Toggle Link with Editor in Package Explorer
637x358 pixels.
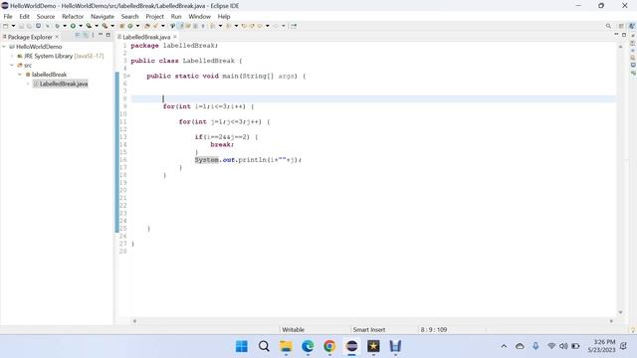coord(86,36)
